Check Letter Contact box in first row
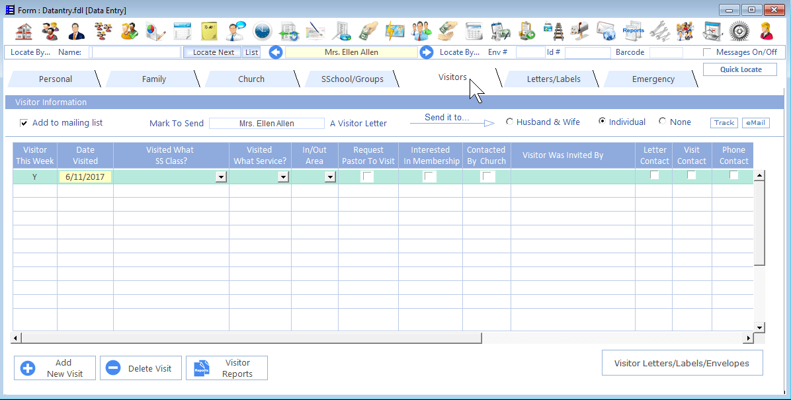This screenshot has width=791, height=400. pos(654,175)
